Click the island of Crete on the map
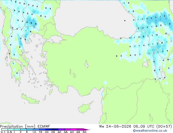Image resolution: width=173 pixels, height=133 pixels. coord(30,99)
